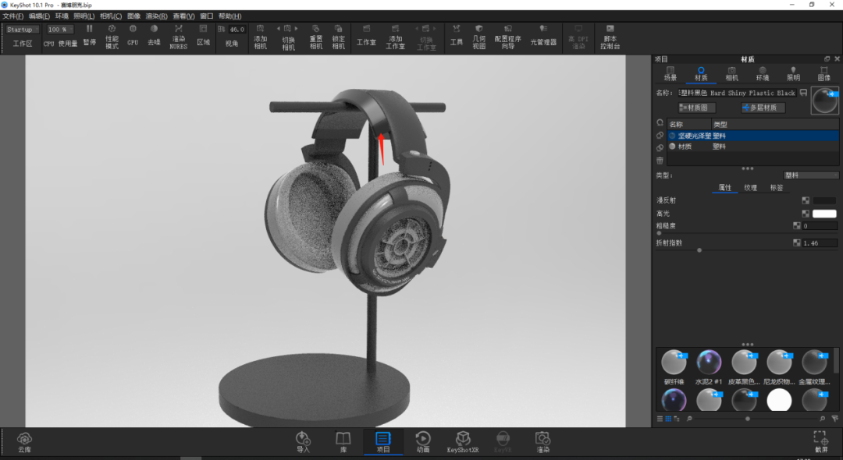The height and width of the screenshot is (460, 843).
Task: Toggle 性能模式 performance mode icon
Action: tap(112, 37)
